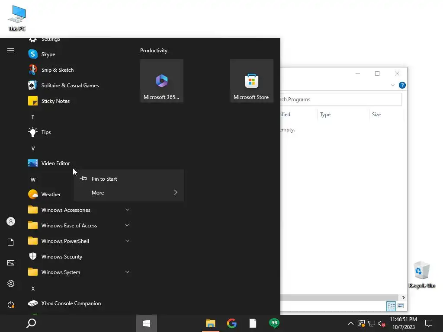The width and height of the screenshot is (443, 332).
Task: Open Recycle Bin on desktop
Action: (422, 275)
